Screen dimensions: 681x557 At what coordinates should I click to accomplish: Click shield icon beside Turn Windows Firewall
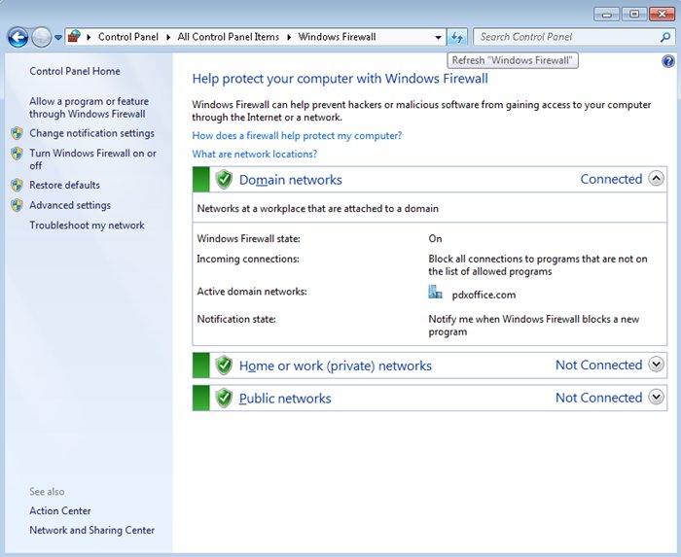point(17,154)
